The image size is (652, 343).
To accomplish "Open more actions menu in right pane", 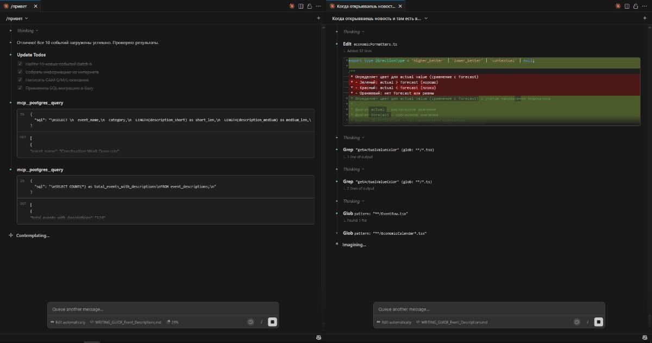I will 644,6.
